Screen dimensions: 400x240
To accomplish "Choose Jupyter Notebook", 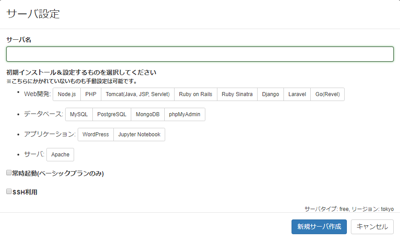I will [x=139, y=135].
